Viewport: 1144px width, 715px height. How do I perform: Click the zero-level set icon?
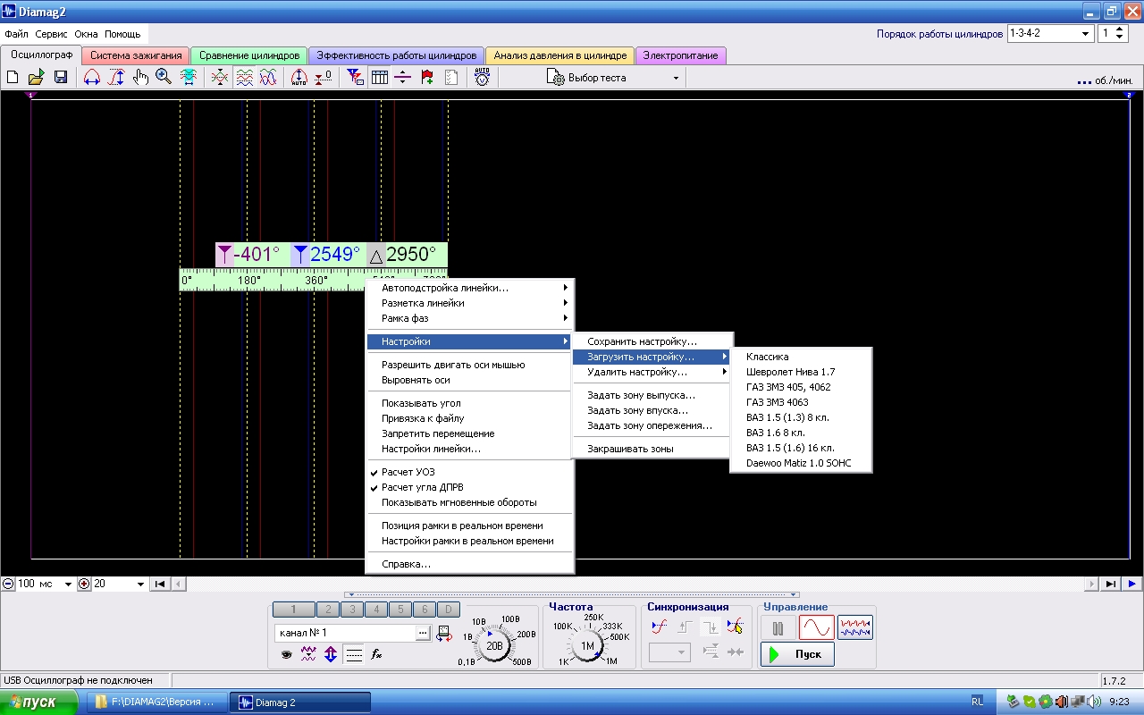[x=324, y=78]
